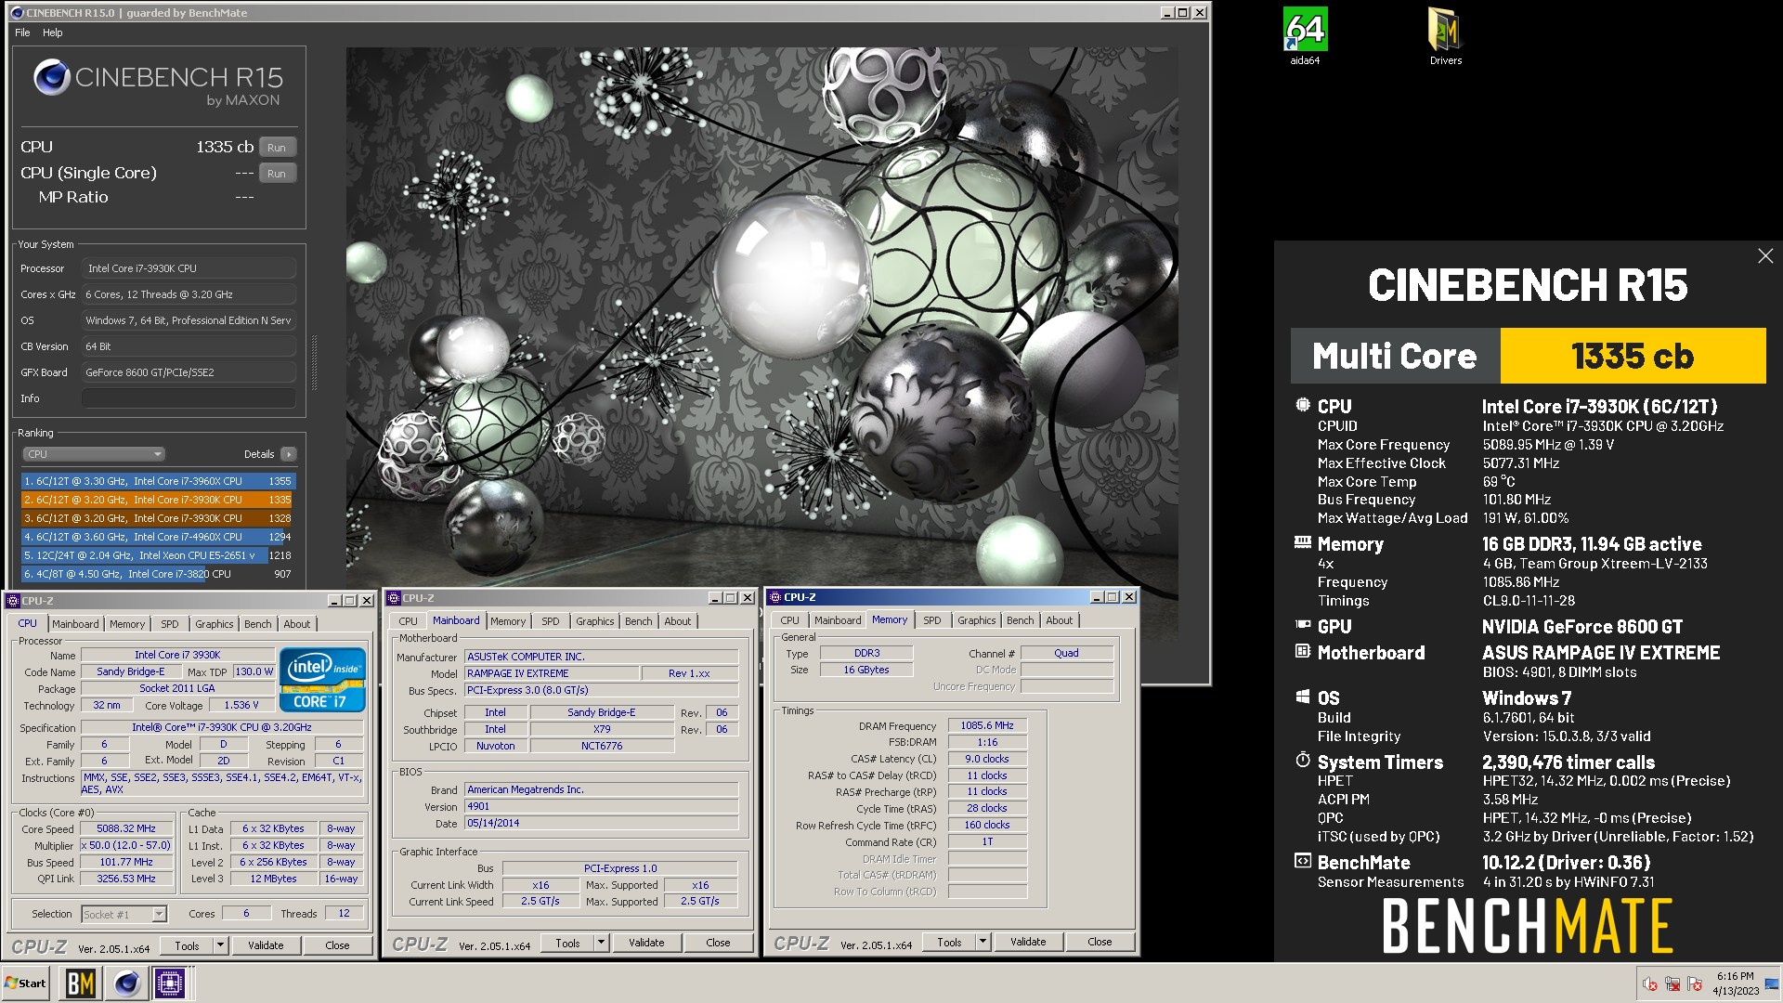Open SPD tab in right CPU-Z window
1783x1003 pixels.
(x=932, y=620)
